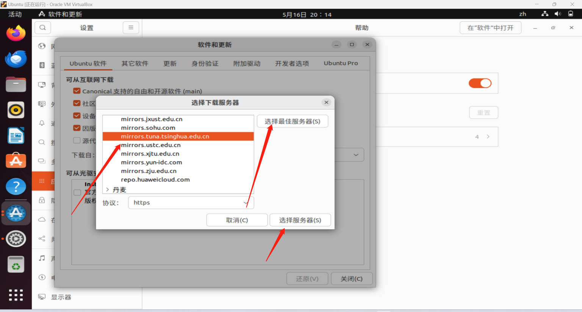The width and height of the screenshot is (582, 312).
Task: Uncheck Canonical-supported main software checkbox
Action: pyautogui.click(x=77, y=91)
